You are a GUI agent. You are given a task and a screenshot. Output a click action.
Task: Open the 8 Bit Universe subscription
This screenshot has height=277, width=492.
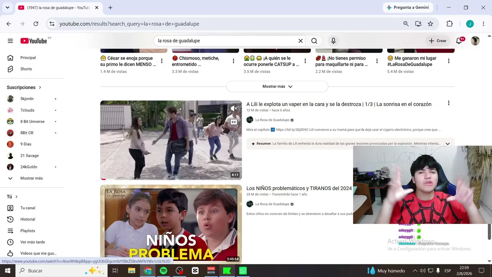(32, 122)
